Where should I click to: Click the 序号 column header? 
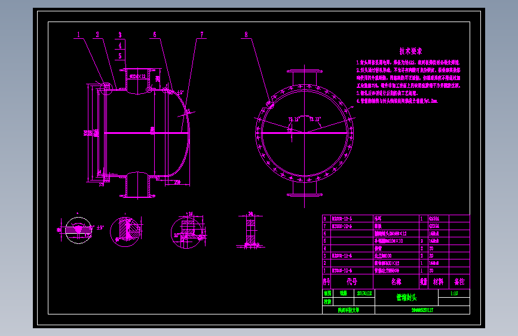pos(326,282)
